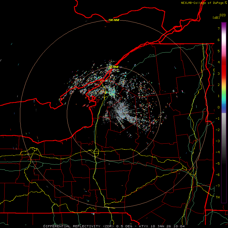Click the 50 NMI range ring label

(114, 67)
